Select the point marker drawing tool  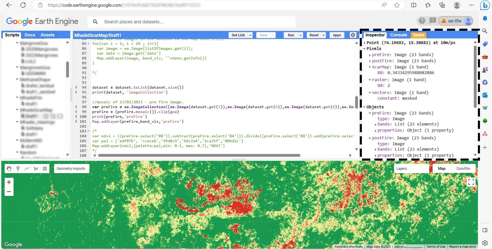(x=18, y=169)
